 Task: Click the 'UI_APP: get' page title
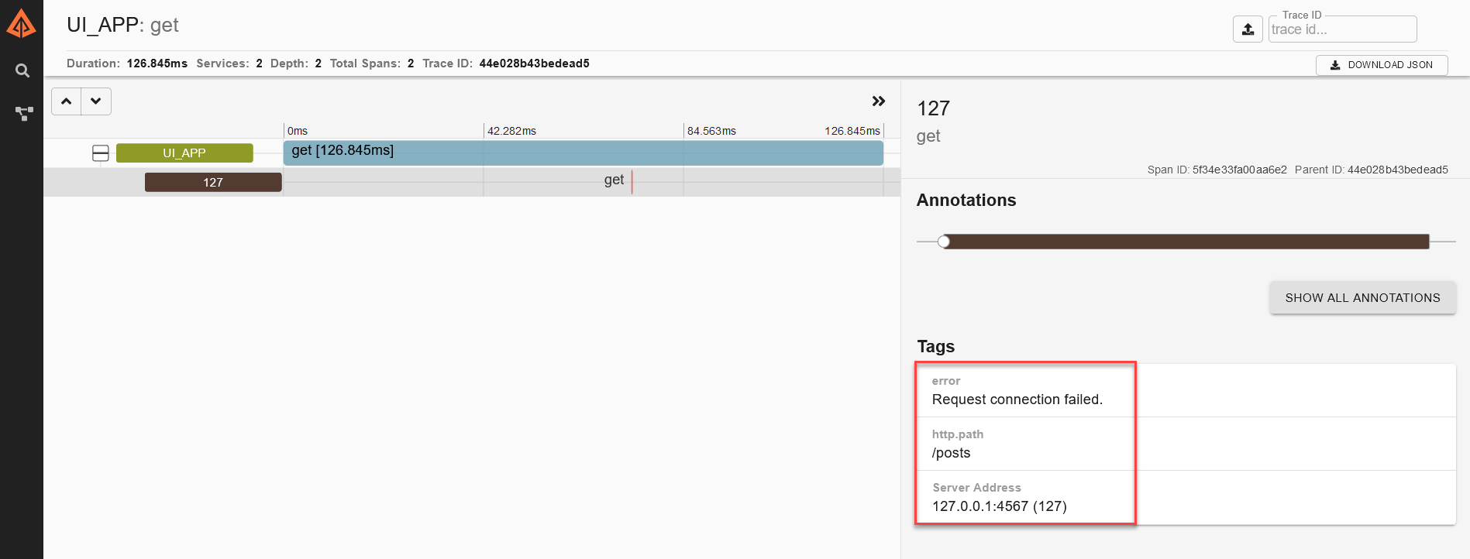122,26
